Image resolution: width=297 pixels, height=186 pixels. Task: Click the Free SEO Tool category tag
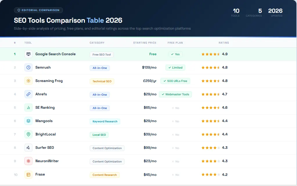[102, 55]
